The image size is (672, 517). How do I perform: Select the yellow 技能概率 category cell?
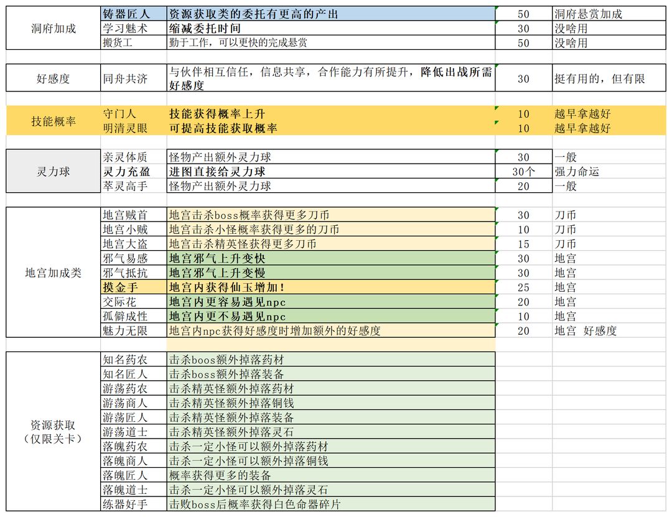(53, 121)
